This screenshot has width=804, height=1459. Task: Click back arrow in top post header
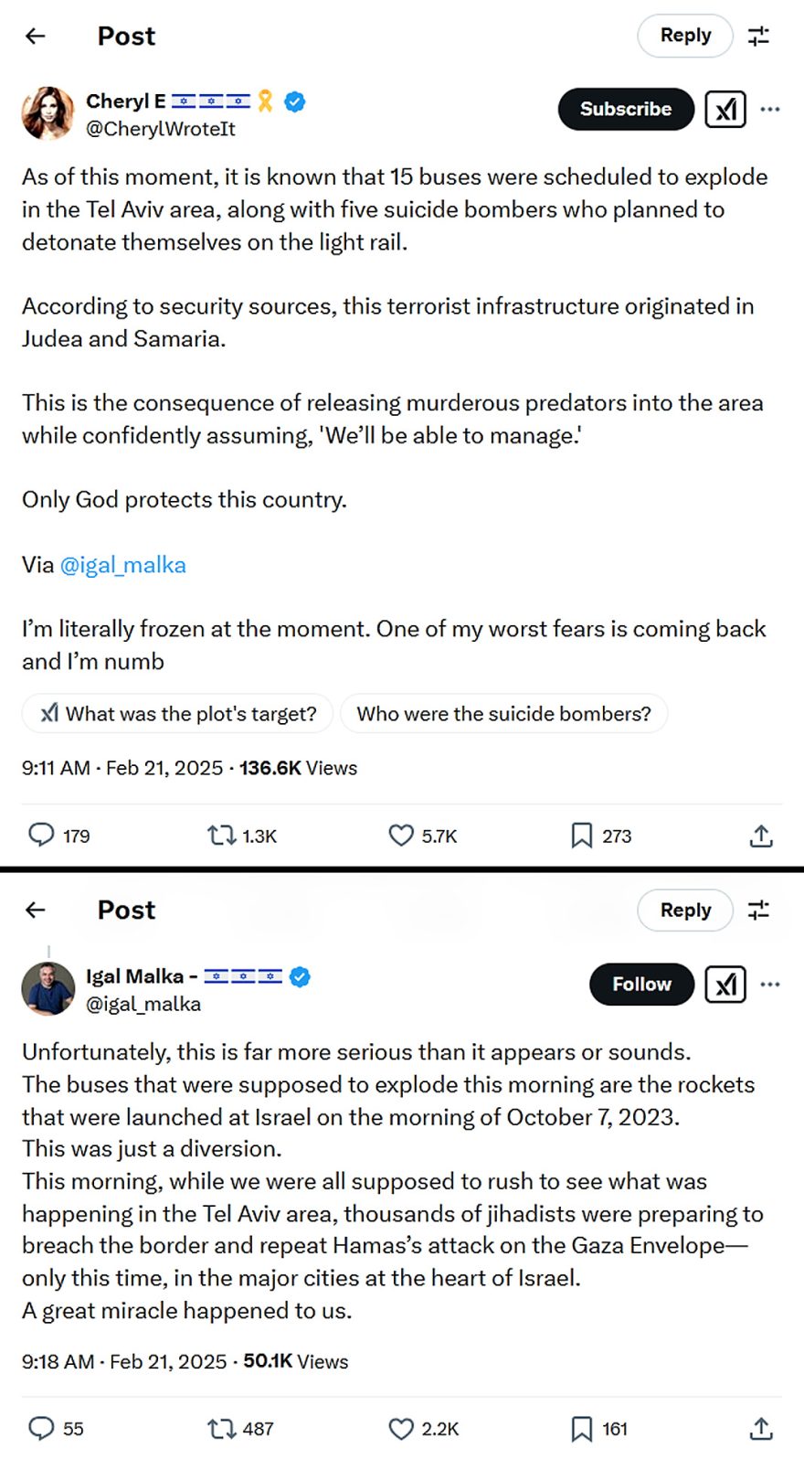[36, 36]
